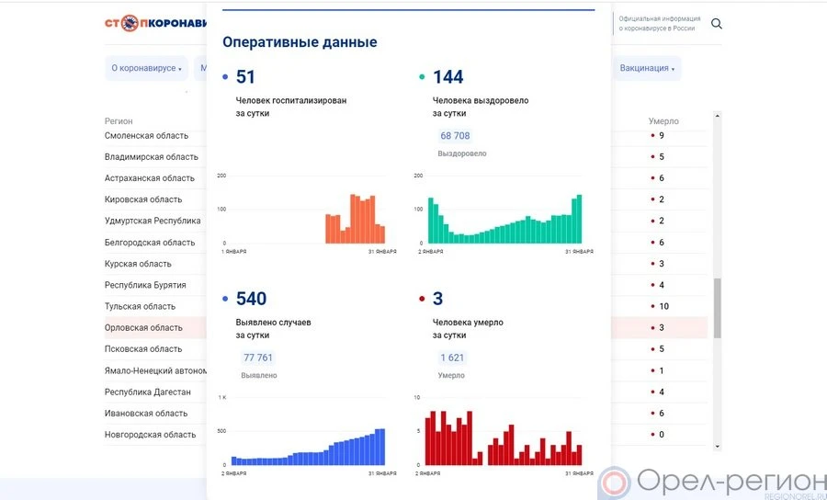Click the 1 621 deaths total badge
The width and height of the screenshot is (827, 500).
coord(451,358)
